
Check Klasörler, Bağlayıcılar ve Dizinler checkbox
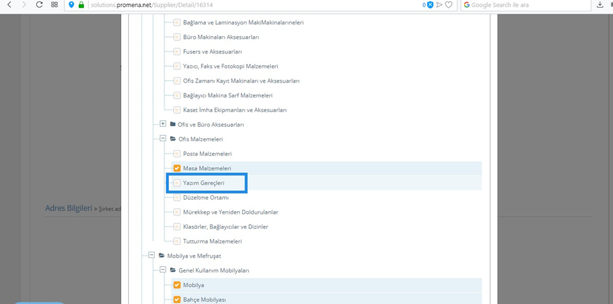(177, 227)
